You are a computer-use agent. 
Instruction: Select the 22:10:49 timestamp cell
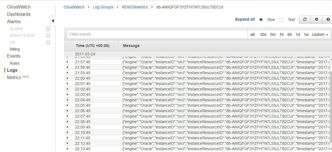click(83, 132)
